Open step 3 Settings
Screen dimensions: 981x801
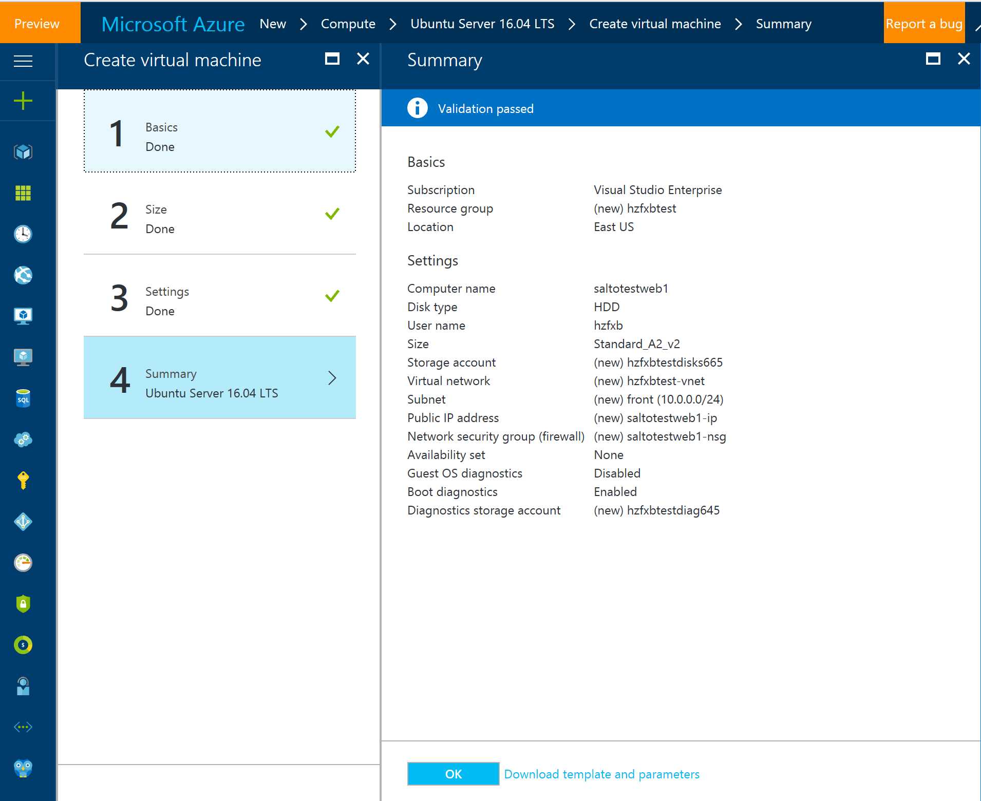tap(220, 295)
